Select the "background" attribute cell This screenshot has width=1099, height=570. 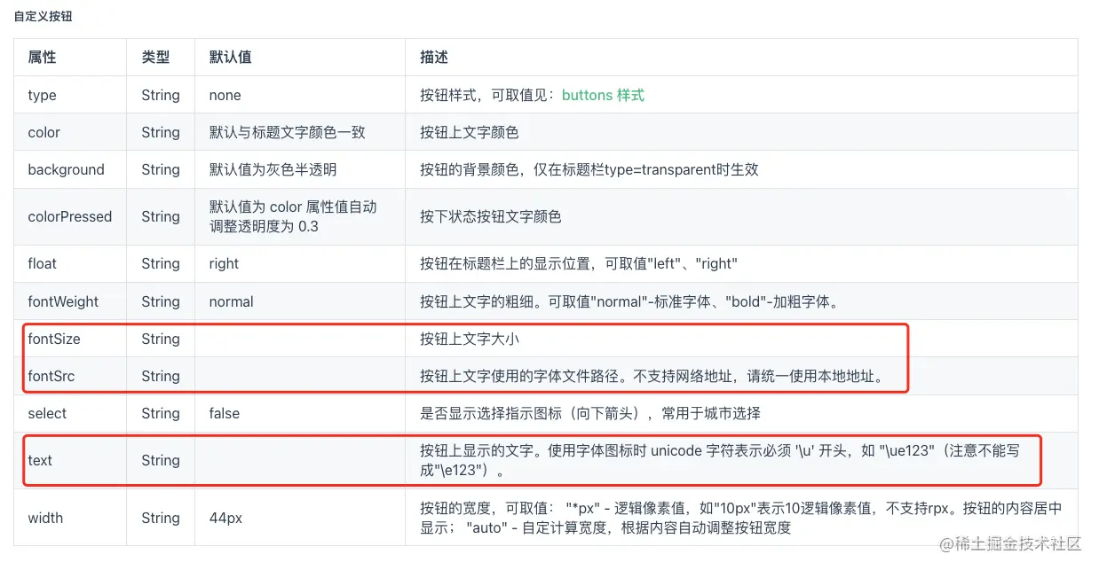click(66, 169)
